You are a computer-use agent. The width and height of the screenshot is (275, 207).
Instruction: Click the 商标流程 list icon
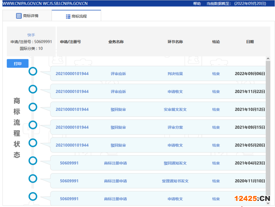point(68,16)
